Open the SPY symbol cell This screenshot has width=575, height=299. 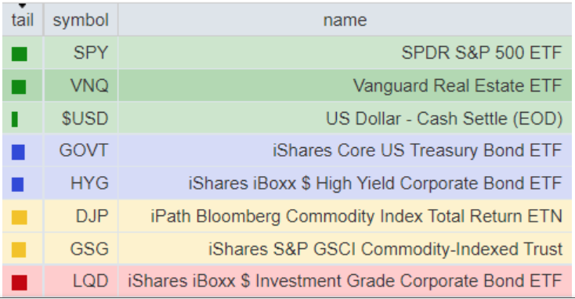91,52
